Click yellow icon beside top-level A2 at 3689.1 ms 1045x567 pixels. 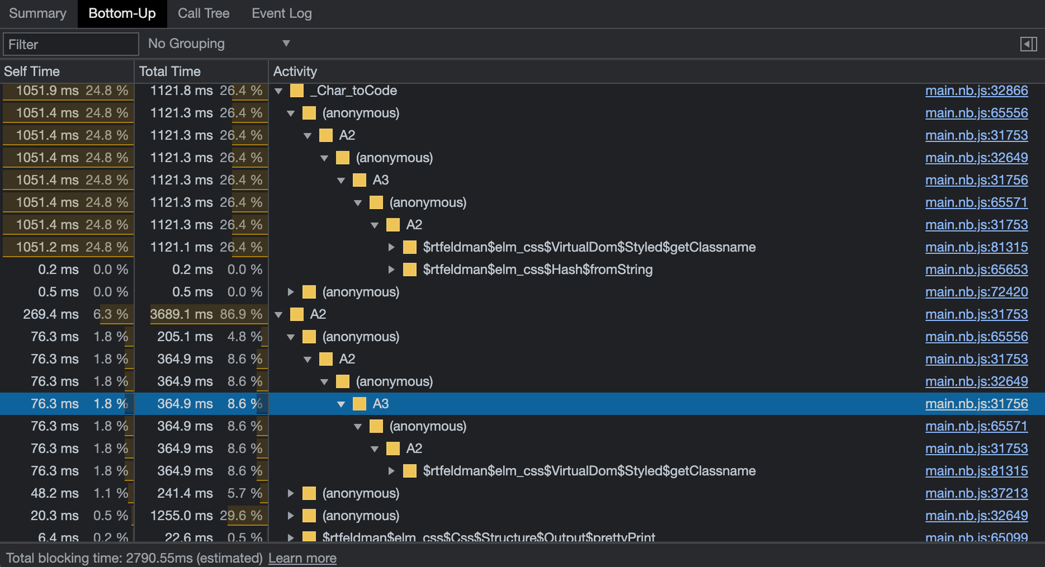click(x=297, y=314)
